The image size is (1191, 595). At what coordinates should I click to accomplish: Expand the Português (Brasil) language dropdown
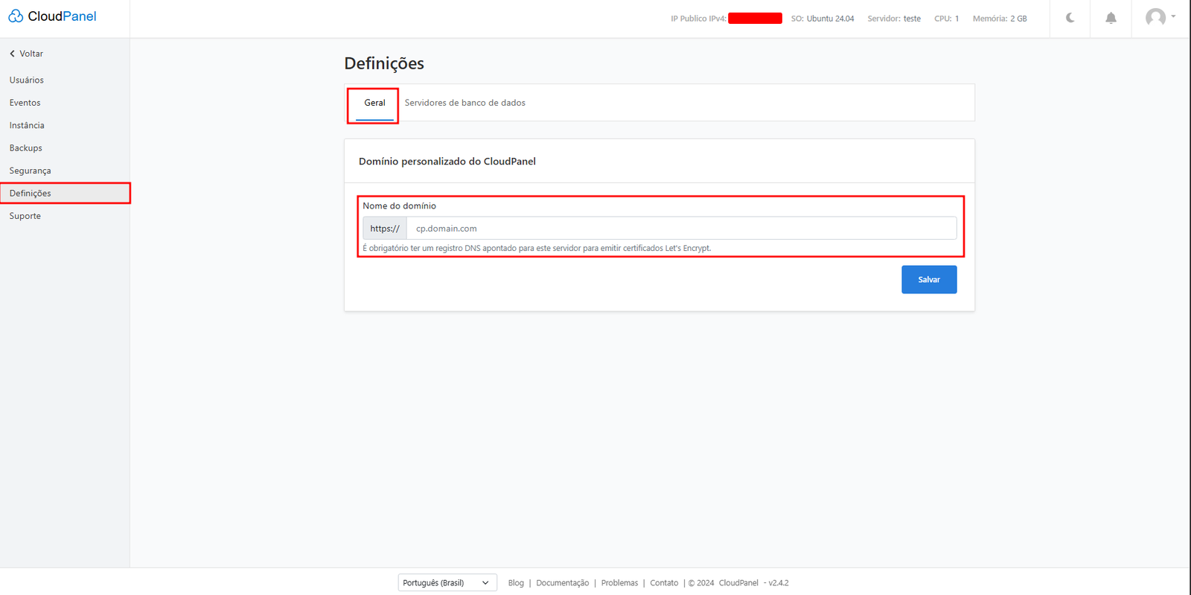coord(447,582)
